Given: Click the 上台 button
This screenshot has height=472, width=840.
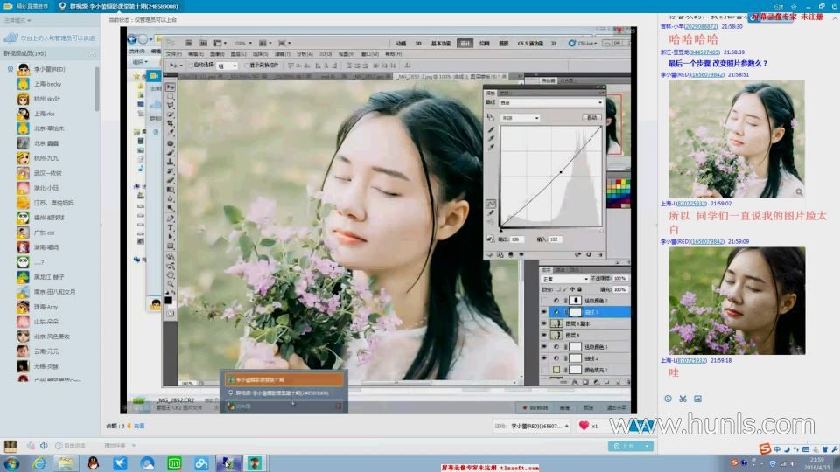Looking at the screenshot, I should [625, 446].
